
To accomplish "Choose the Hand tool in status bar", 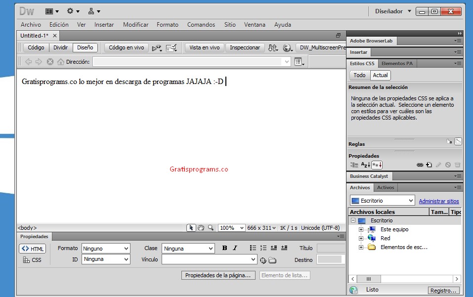I will 201,228.
